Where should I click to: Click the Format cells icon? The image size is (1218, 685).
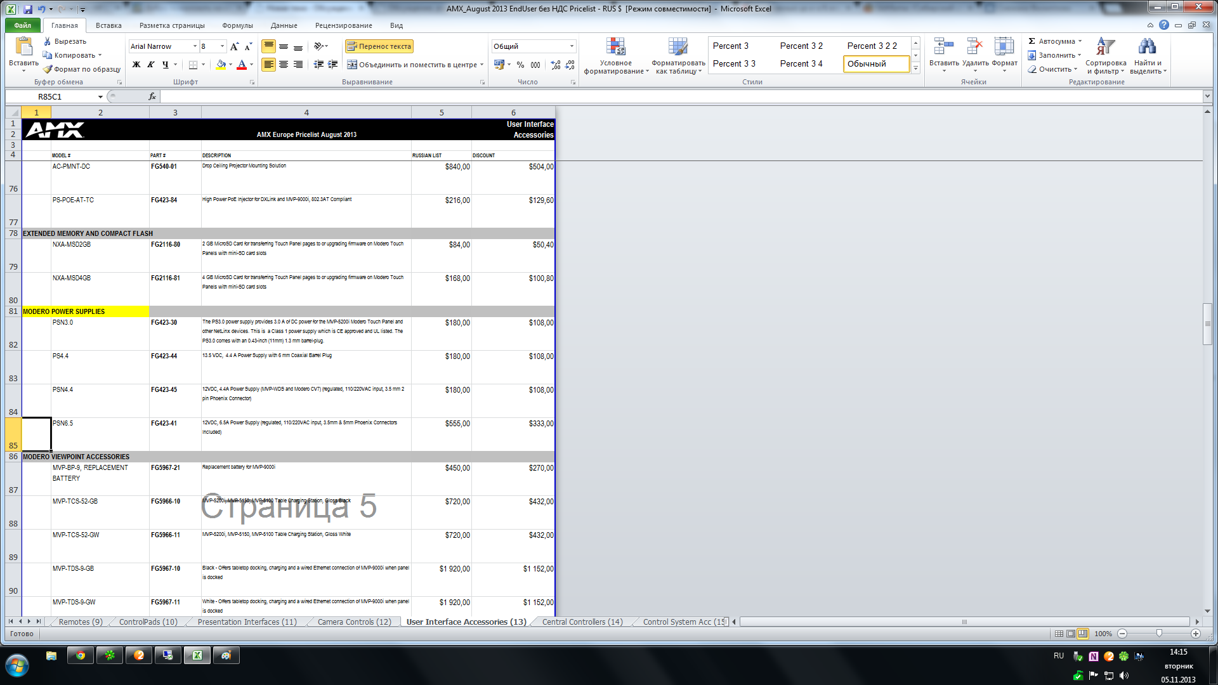[x=1004, y=47]
